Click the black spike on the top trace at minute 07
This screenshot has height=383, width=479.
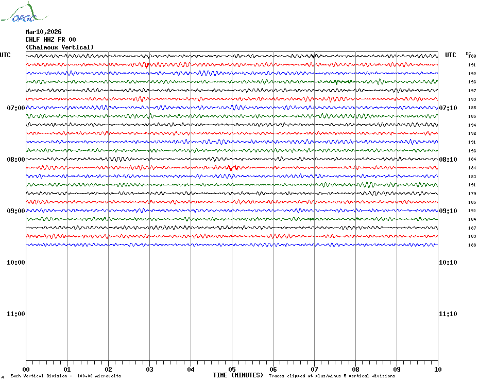tap(314, 56)
